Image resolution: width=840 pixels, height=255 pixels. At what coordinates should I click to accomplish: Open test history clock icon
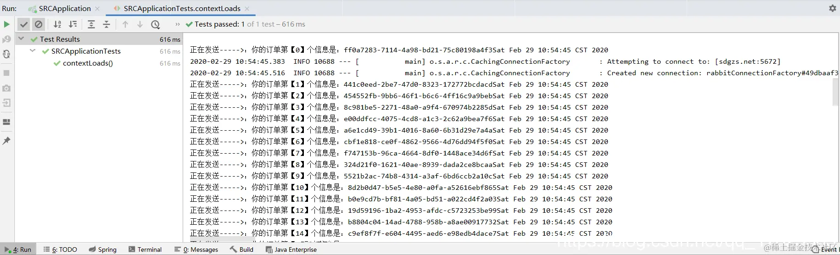(156, 24)
